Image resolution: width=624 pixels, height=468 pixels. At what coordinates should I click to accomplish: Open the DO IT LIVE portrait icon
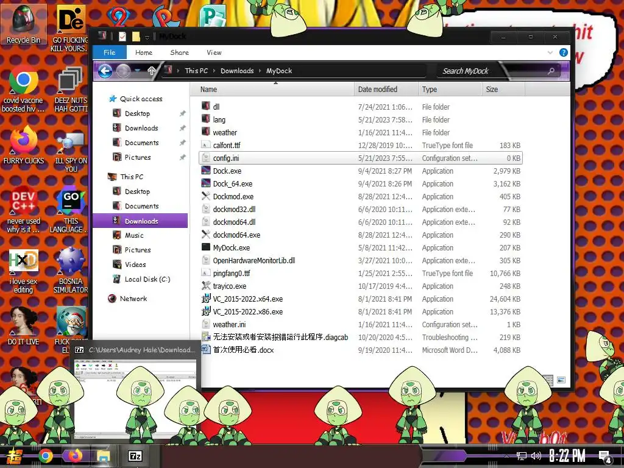click(x=24, y=327)
